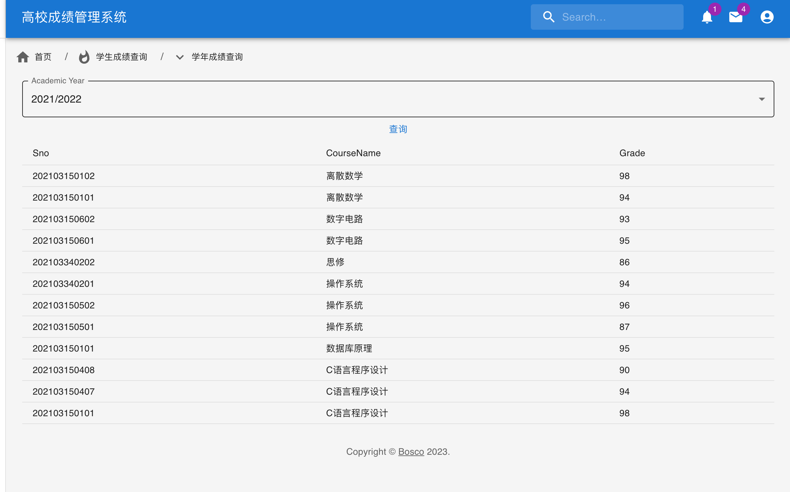Open the Bosco copyright link
Screen dimensions: 790x492
click(411, 451)
